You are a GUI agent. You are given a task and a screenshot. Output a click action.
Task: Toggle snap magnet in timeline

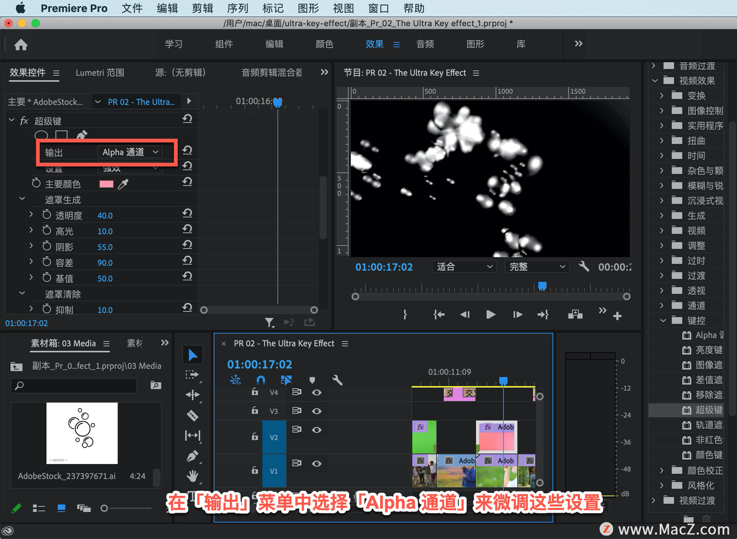[261, 380]
